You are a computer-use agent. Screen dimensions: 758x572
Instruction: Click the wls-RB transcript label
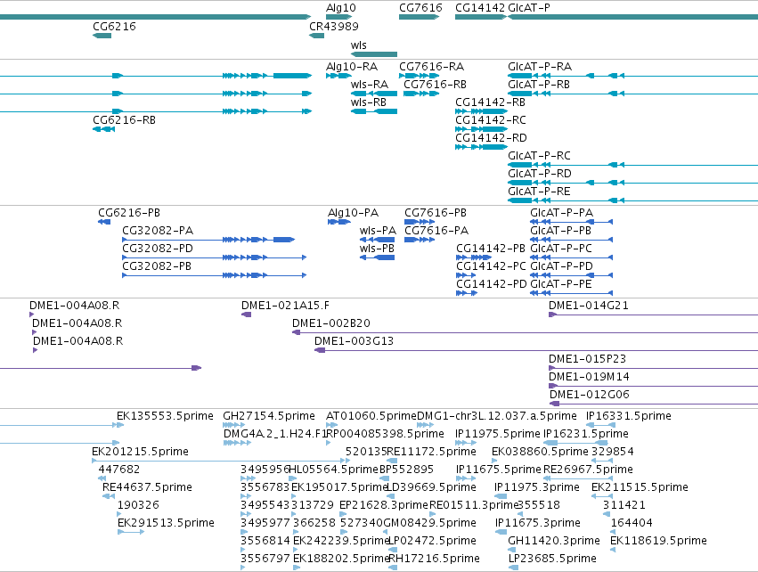pyautogui.click(x=369, y=102)
